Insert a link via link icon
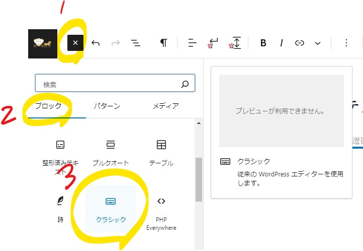 coord(299,43)
